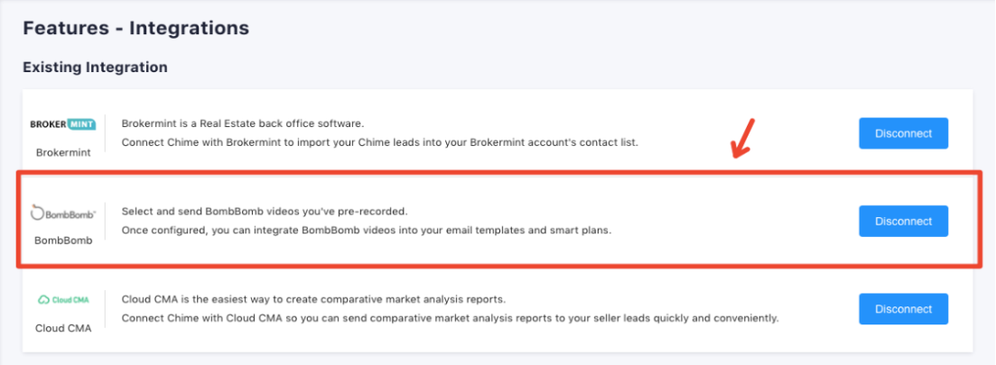This screenshot has width=996, height=365.
Task: Click the Existing Integration section heading
Action: [x=95, y=68]
